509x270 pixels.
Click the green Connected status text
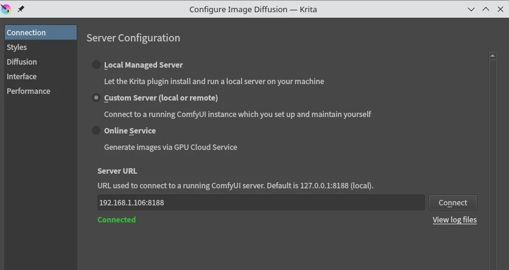tap(116, 220)
